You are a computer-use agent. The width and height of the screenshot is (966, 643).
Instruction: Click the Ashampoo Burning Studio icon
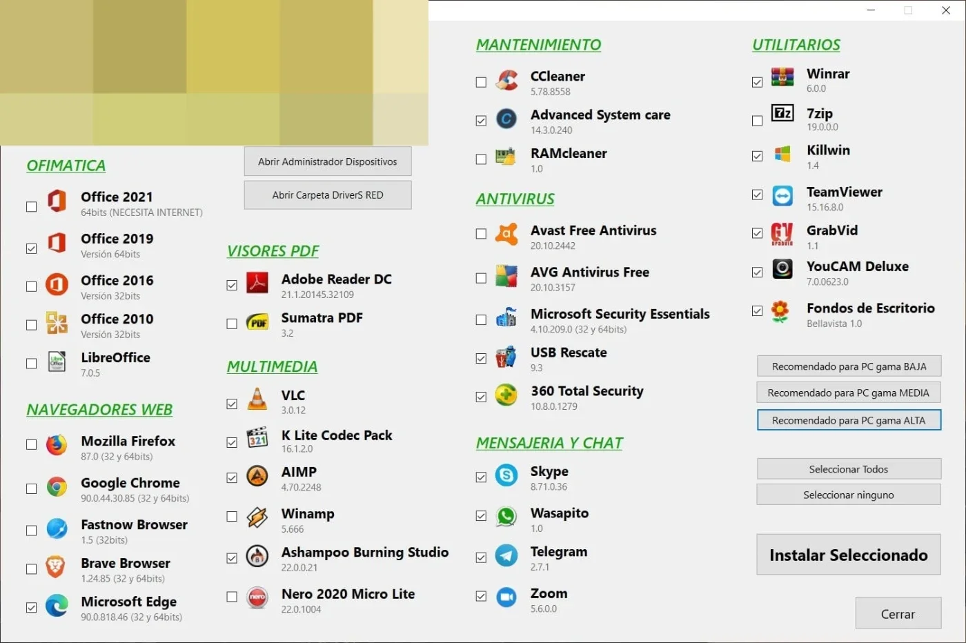257,556
